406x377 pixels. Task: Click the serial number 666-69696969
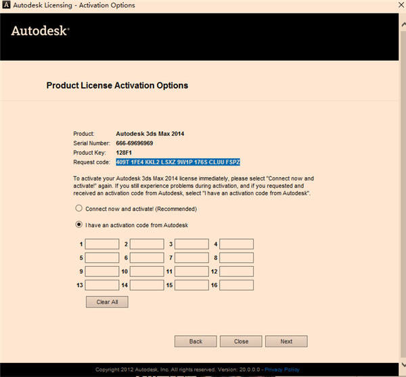135,143
